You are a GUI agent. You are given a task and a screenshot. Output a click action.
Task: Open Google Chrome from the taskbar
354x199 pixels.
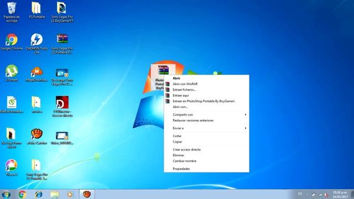[x=22, y=194]
